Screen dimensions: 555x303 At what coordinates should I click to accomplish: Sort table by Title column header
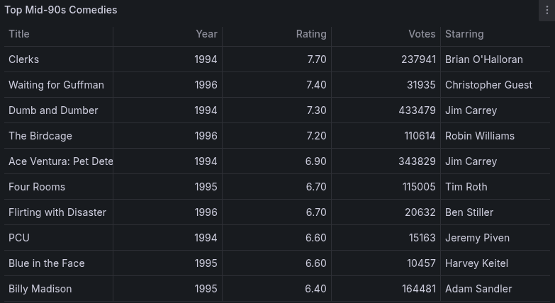19,34
